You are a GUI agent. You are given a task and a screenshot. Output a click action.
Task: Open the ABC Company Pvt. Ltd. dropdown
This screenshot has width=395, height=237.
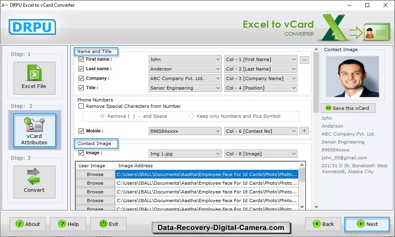(185, 78)
